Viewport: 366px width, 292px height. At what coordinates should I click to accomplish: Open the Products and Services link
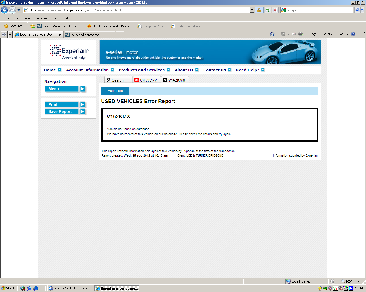142,70
